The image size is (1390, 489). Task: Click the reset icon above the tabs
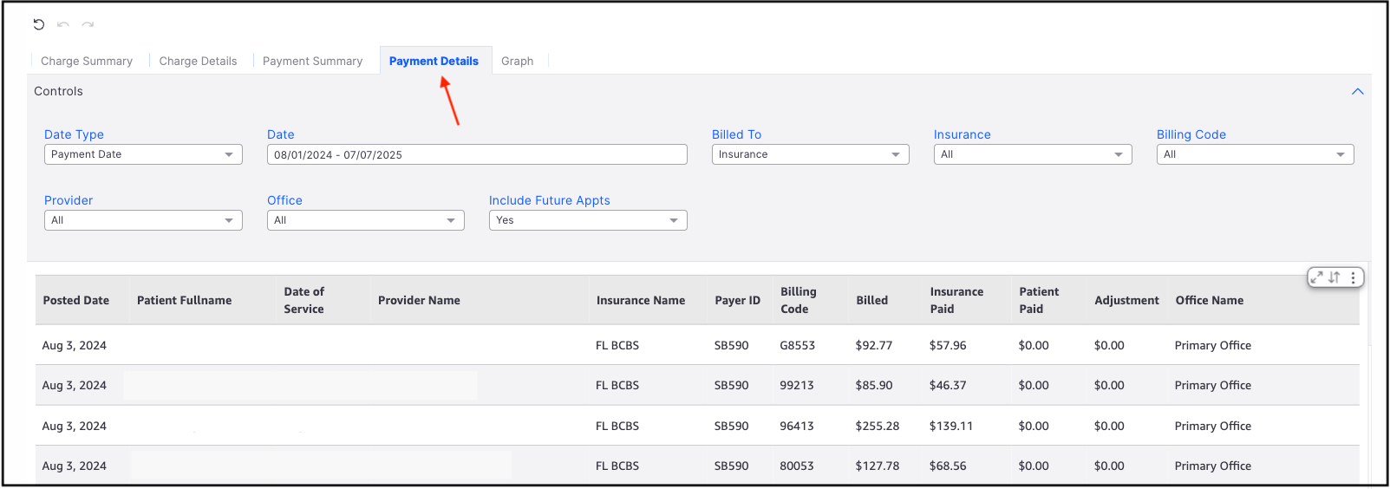(39, 24)
